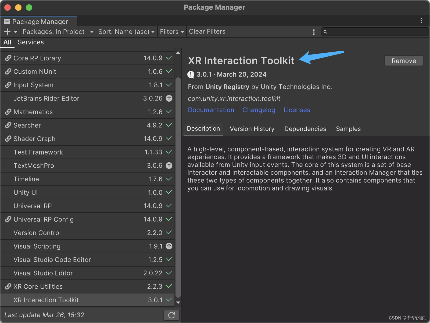Select the All tab
This screenshot has height=323, width=430.
point(7,42)
